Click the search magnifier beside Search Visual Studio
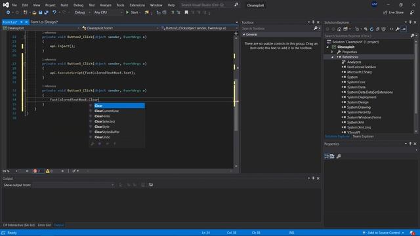Image resolution: width=420 pixels, height=236 pixels. coord(236,5)
